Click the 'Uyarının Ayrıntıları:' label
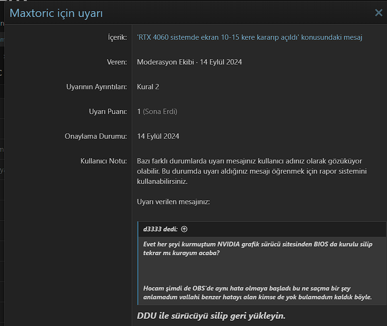Screen dimensions: 387x326 [96, 87]
